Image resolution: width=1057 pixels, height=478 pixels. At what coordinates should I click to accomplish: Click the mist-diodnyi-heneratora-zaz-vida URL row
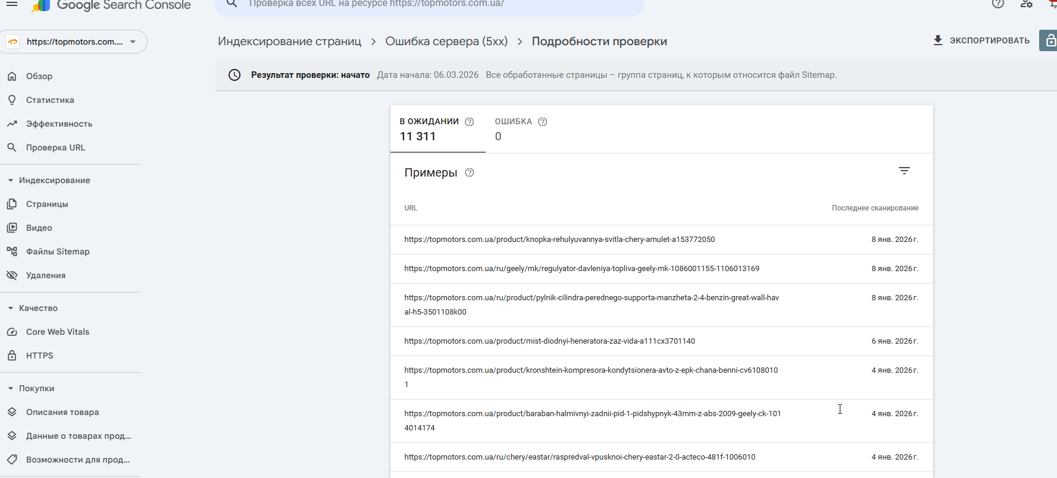[x=662, y=341]
